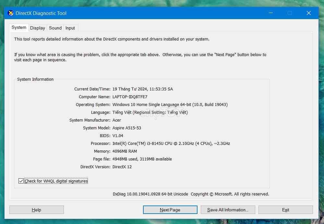Click the disabled maximize button in title bar
Screen dimensions: 324x224
(x=290, y=13)
